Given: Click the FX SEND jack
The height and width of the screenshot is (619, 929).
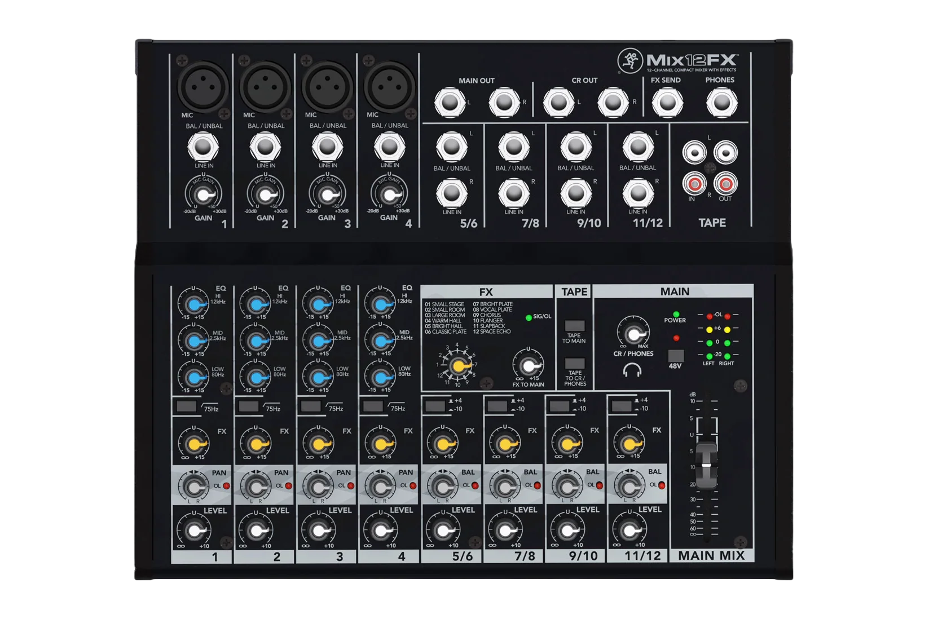Looking at the screenshot, I should 667,103.
